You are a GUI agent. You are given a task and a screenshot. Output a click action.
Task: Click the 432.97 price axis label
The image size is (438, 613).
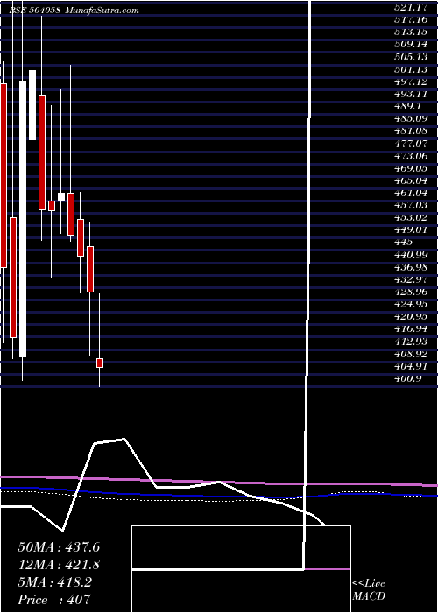pyautogui.click(x=412, y=280)
